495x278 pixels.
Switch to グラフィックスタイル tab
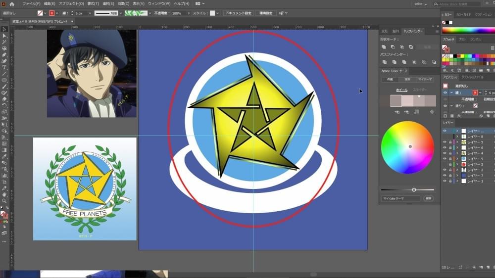(x=472, y=77)
